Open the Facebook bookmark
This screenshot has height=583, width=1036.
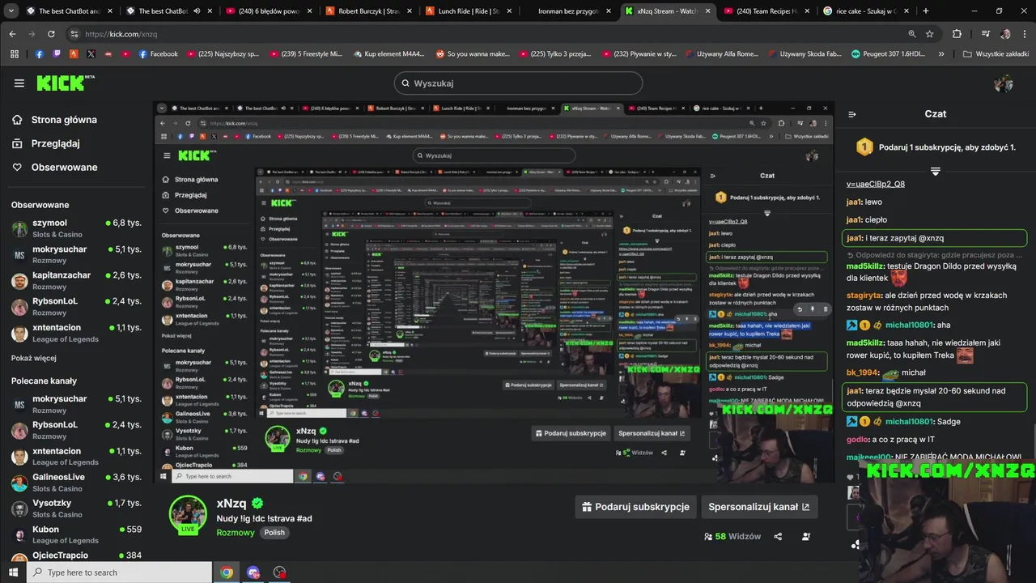[159, 54]
